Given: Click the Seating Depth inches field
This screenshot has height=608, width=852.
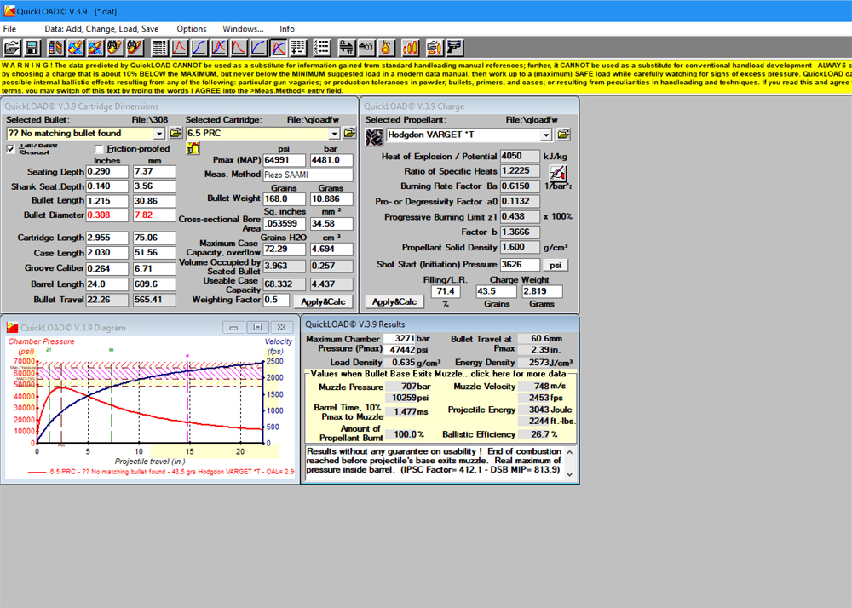Looking at the screenshot, I should 107,171.
